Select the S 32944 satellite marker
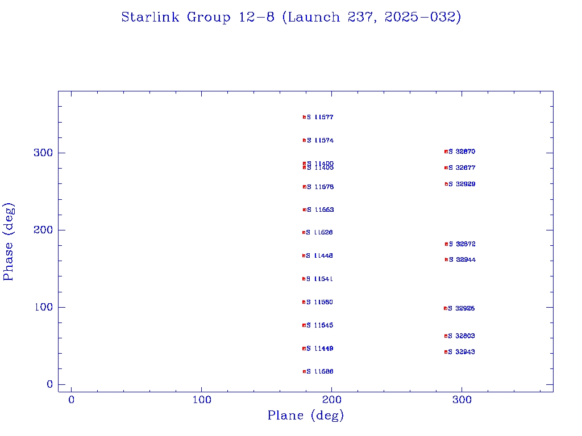582x436 pixels. click(447, 260)
